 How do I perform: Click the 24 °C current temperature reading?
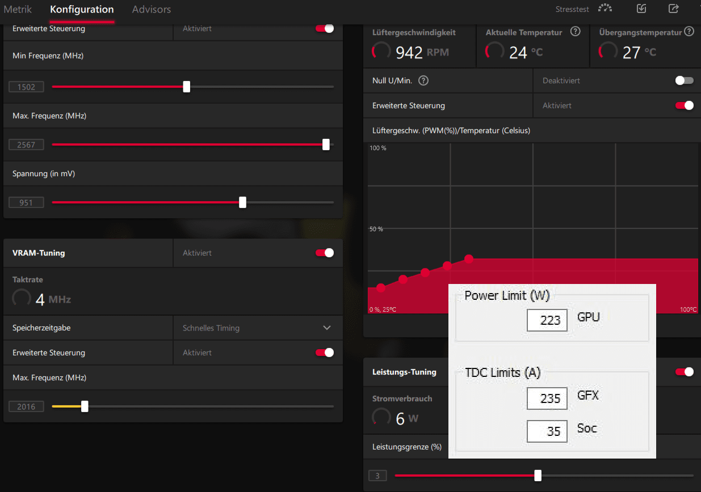click(x=526, y=53)
